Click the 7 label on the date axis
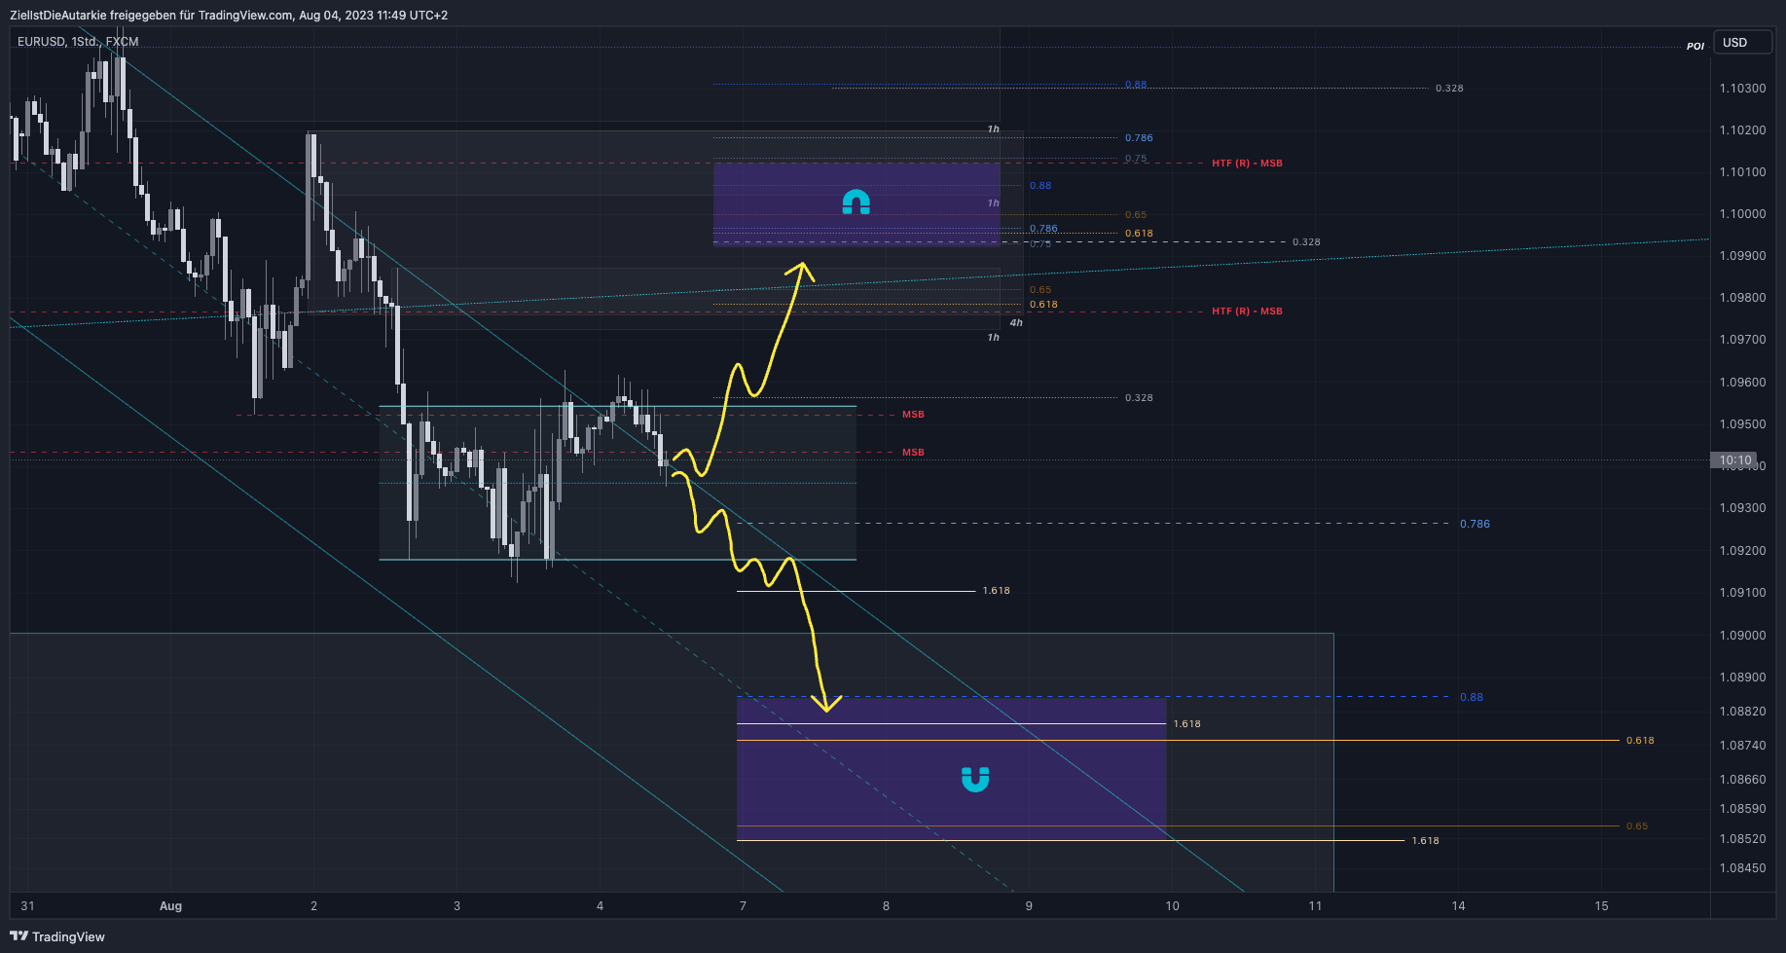Screen dimensions: 1786x953 743,906
